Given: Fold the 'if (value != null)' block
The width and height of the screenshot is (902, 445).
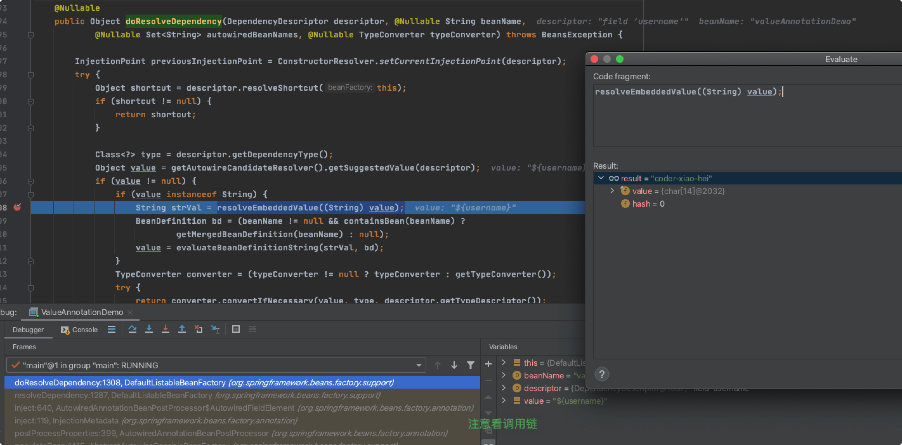Looking at the screenshot, I should pos(30,181).
